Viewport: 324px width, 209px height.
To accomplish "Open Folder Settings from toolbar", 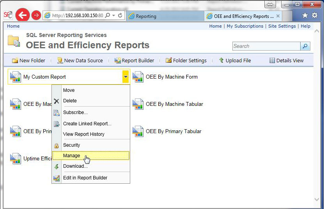I will (186, 60).
